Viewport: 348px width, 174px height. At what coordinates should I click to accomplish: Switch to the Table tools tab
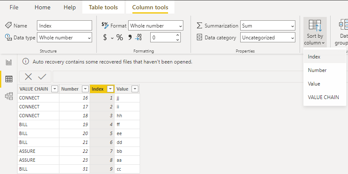pyautogui.click(x=103, y=7)
